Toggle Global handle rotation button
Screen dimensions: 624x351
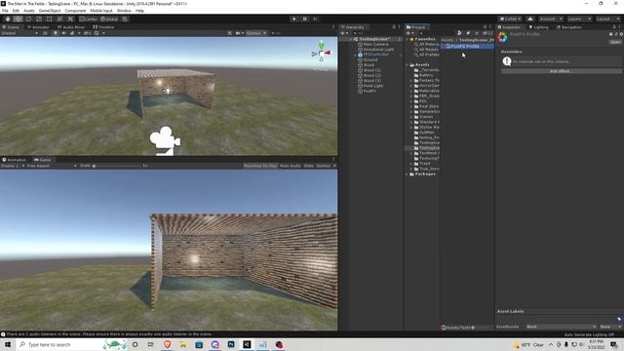pos(109,19)
